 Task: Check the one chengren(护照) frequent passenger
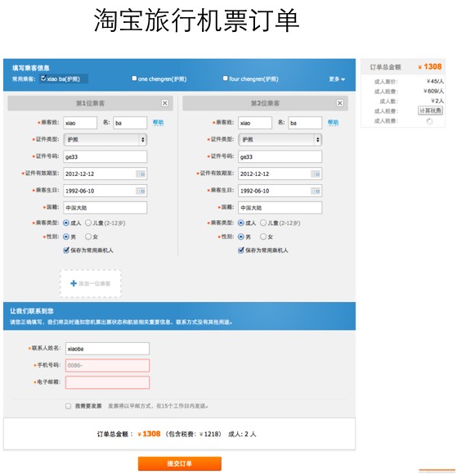134,79
